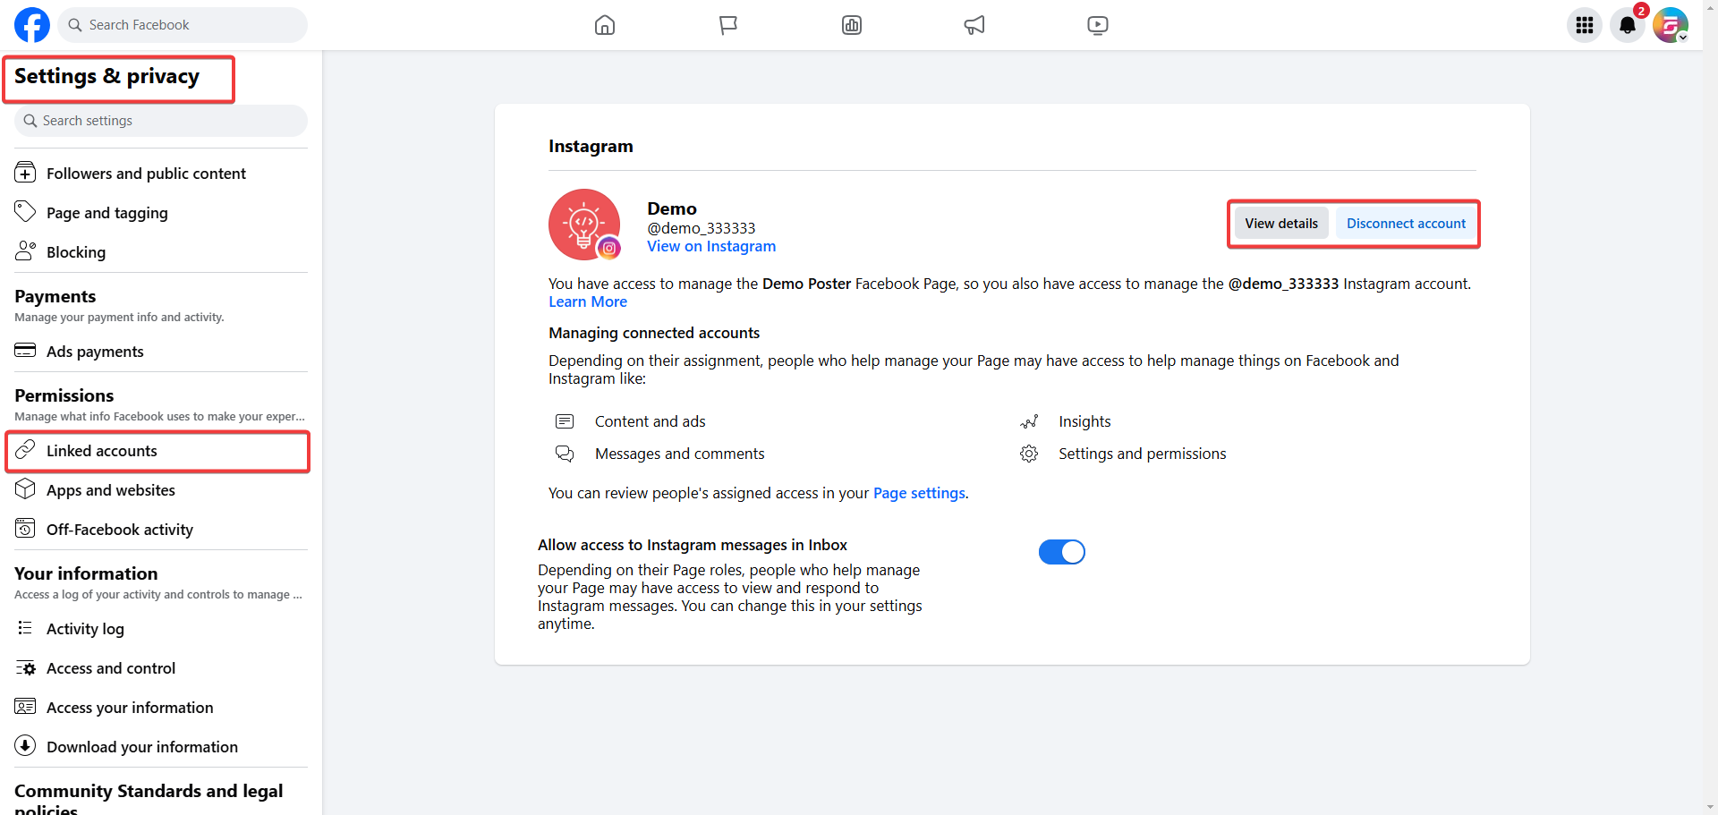This screenshot has height=815, width=1718.
Task: Click the Settings & privacy heading
Action: pos(107,77)
